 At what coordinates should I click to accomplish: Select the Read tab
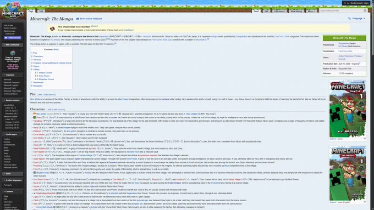point(256,11)
